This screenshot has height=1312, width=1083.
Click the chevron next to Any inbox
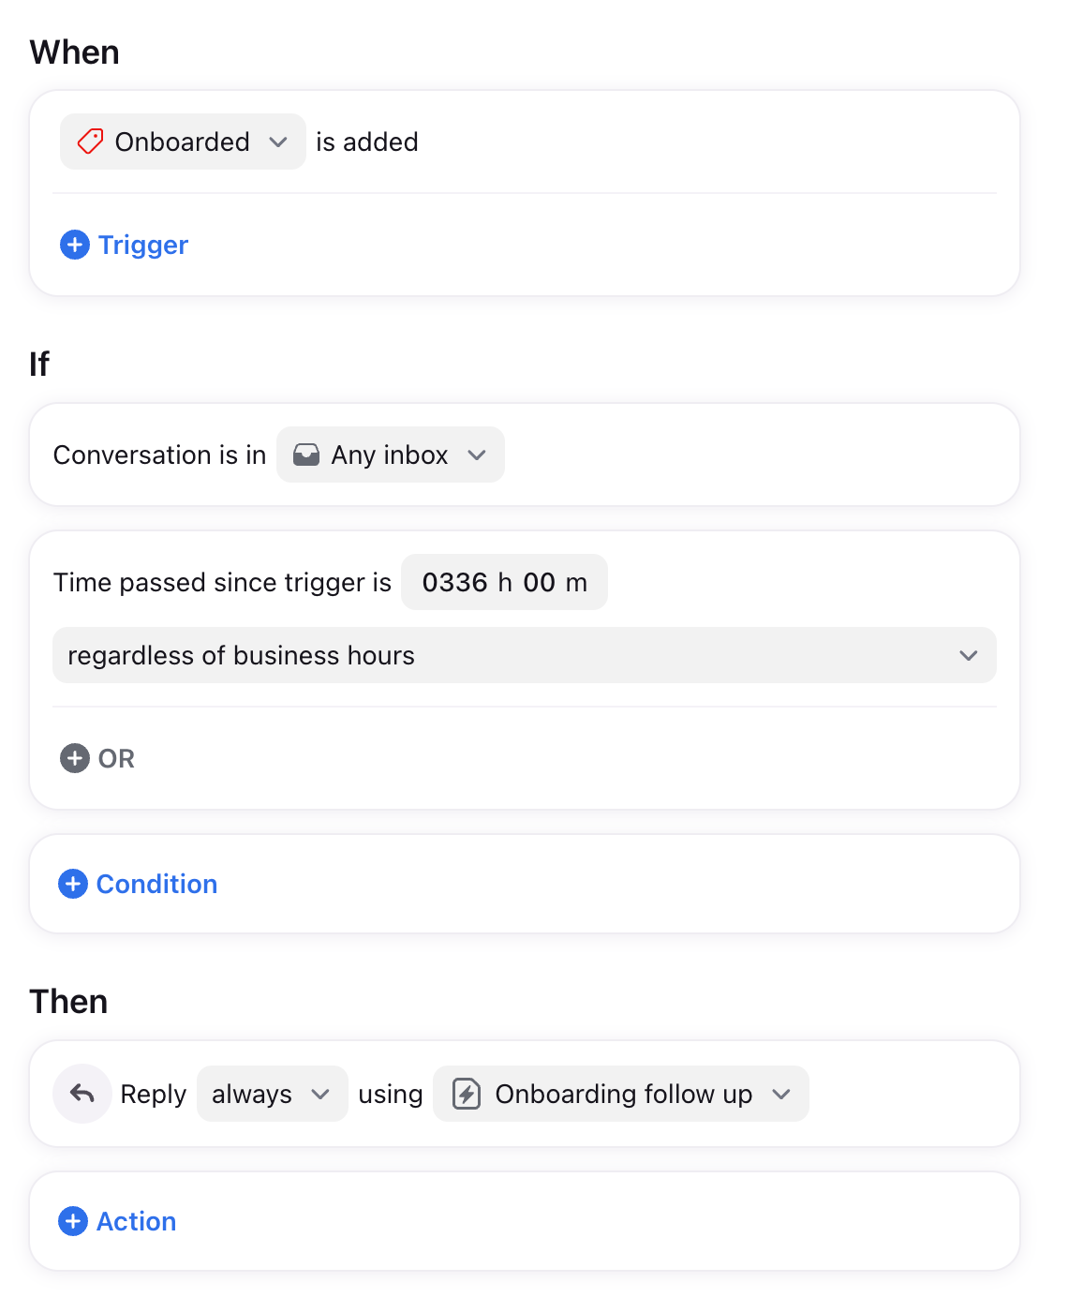pos(477,455)
